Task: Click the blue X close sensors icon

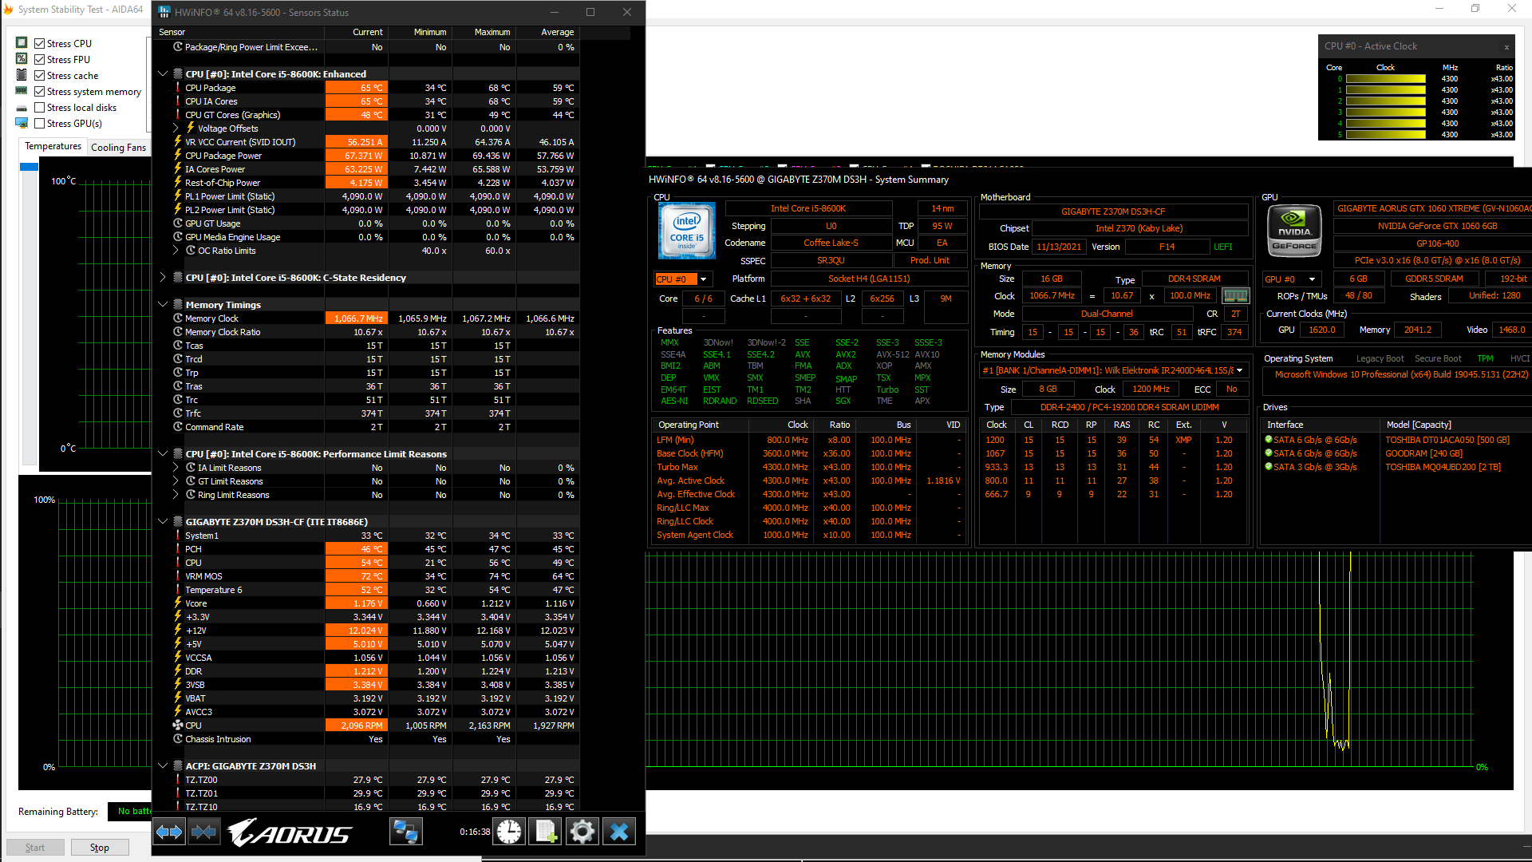Action: (x=619, y=832)
